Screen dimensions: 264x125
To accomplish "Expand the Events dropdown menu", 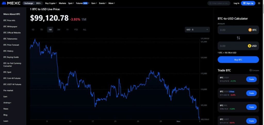I will click(x=103, y=3).
